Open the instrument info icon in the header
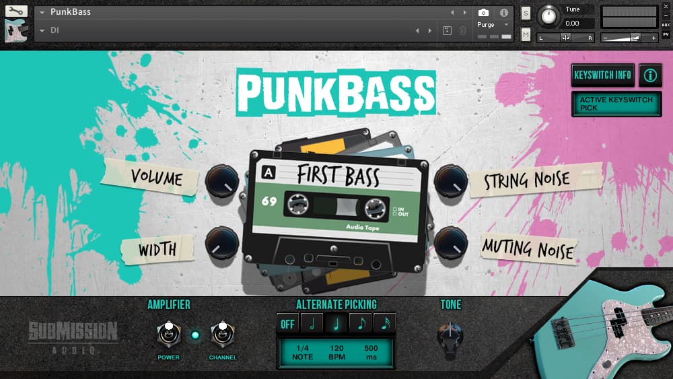Image resolution: width=673 pixels, height=379 pixels. point(503,13)
